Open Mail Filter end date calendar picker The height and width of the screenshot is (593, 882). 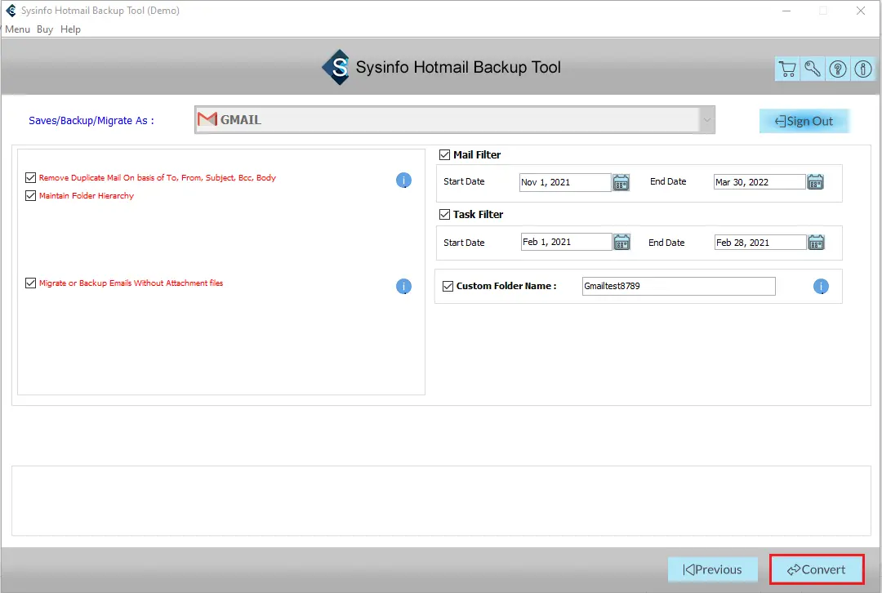coord(815,182)
